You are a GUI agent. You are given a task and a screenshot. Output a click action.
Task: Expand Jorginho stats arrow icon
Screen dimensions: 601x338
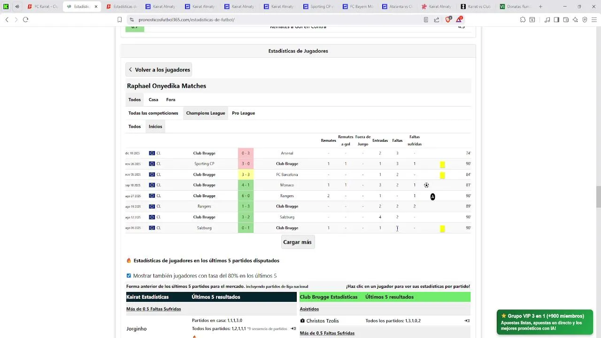tap(293, 329)
